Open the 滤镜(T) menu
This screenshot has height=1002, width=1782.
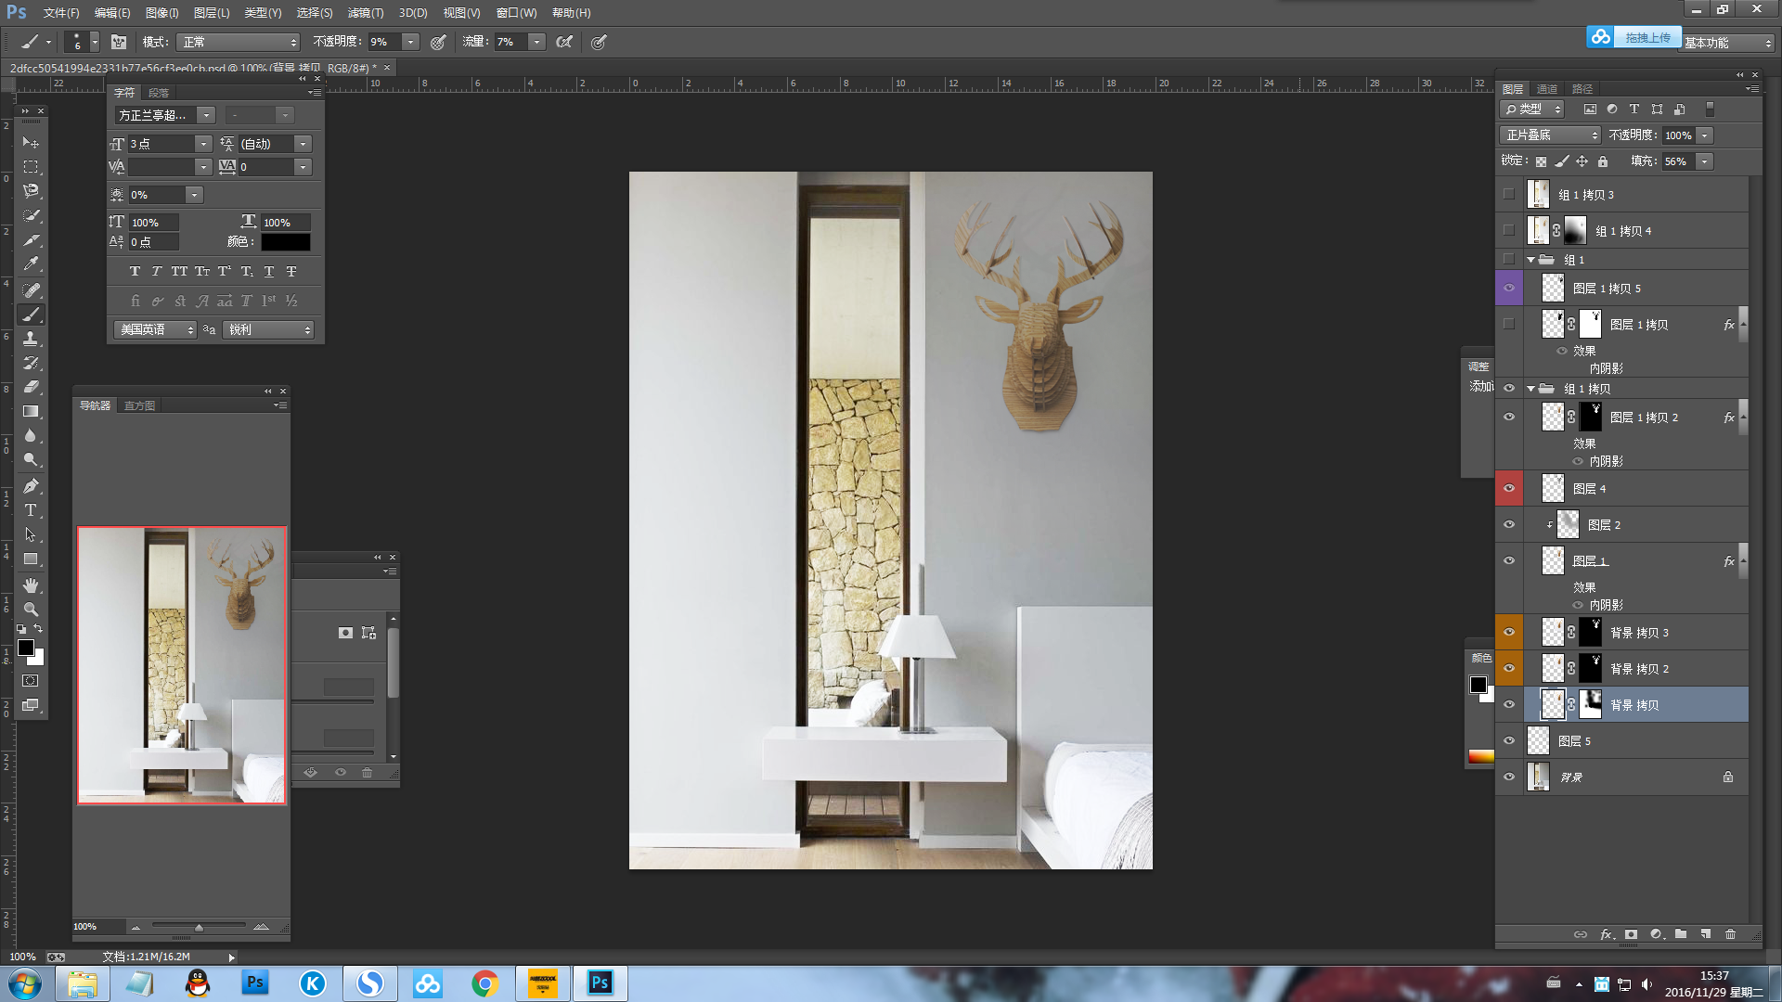point(365,13)
